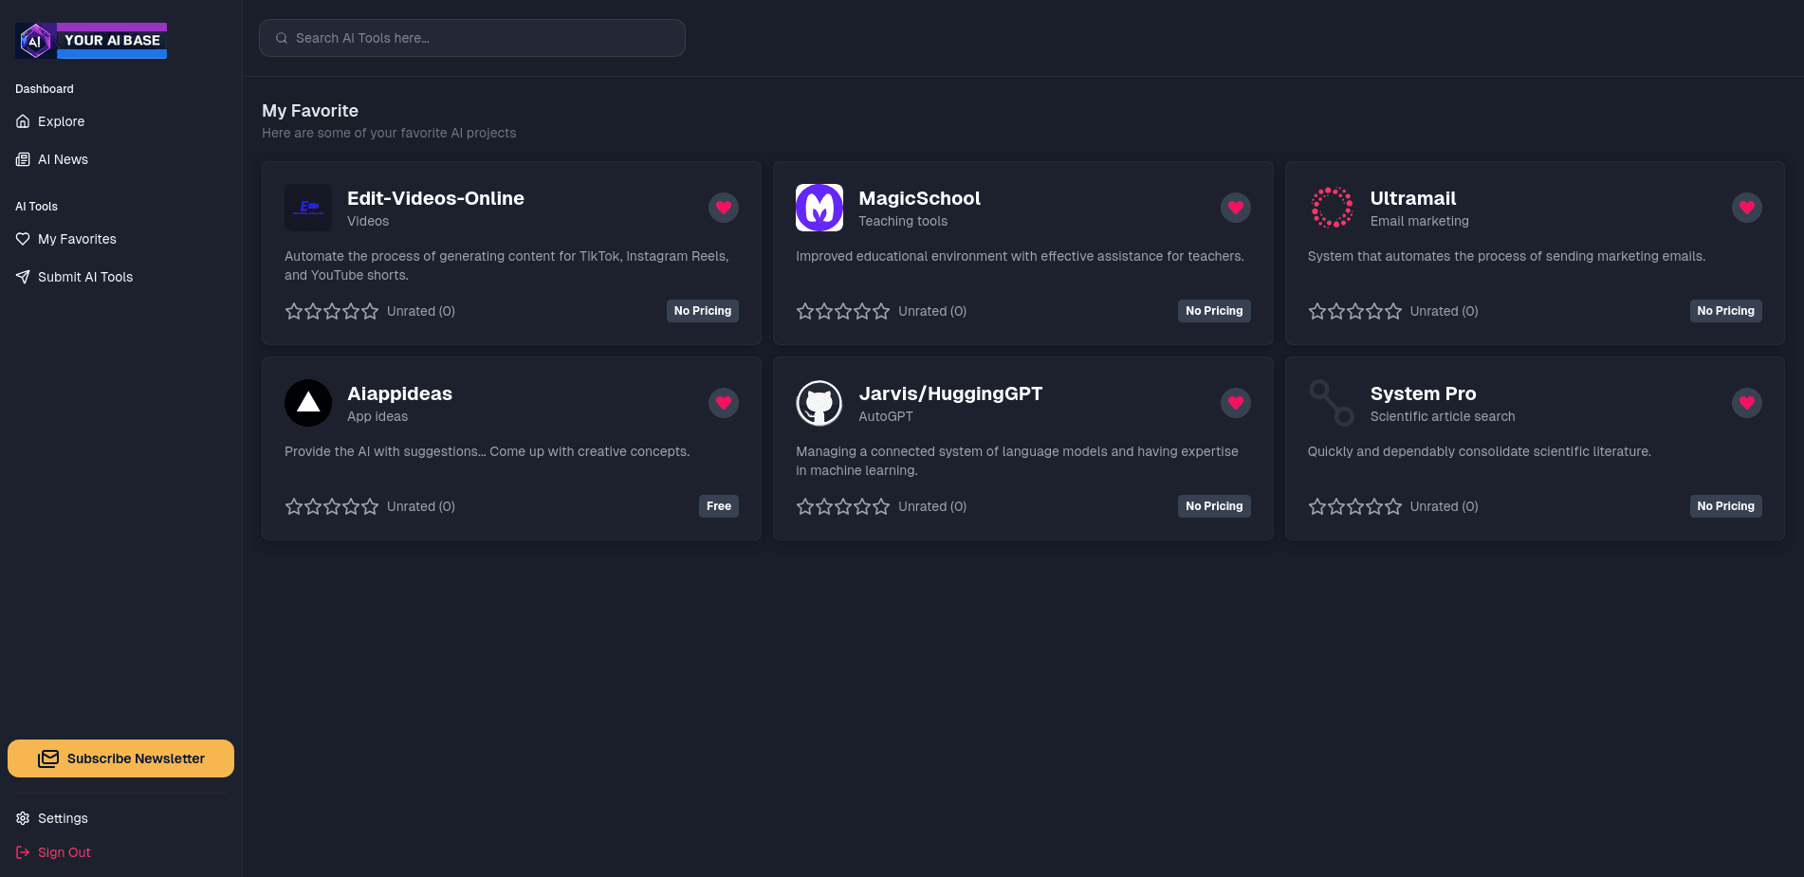Click the Edit-Videos-Online app icon
The width and height of the screenshot is (1804, 877).
307,208
